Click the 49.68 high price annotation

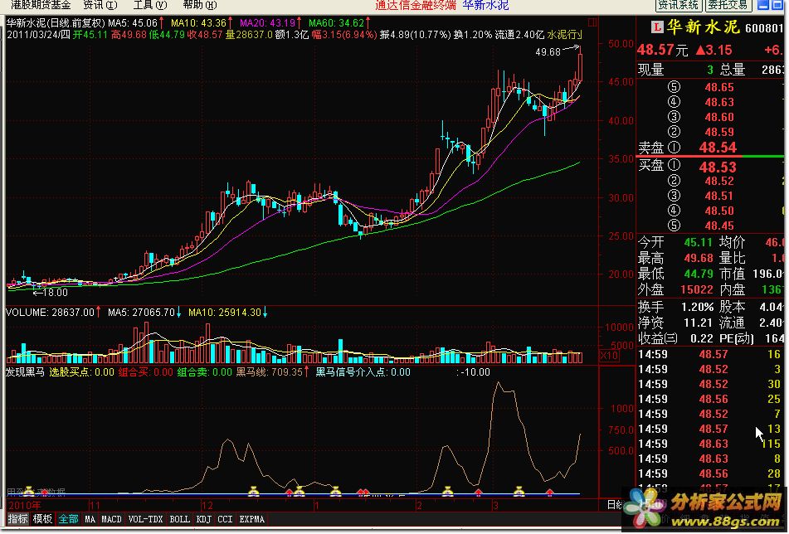[548, 51]
